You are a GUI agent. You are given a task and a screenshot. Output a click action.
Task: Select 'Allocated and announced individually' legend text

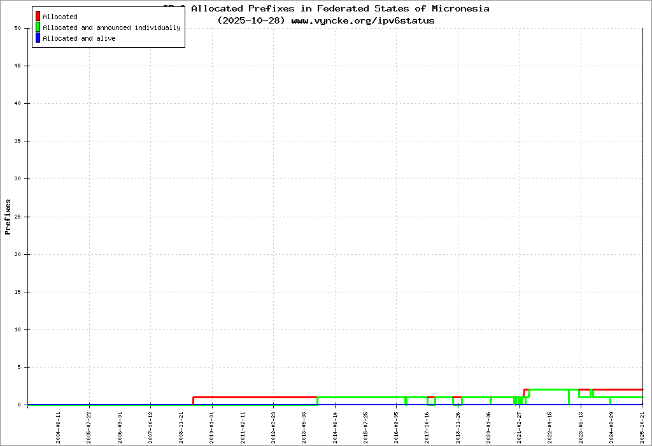coord(111,28)
